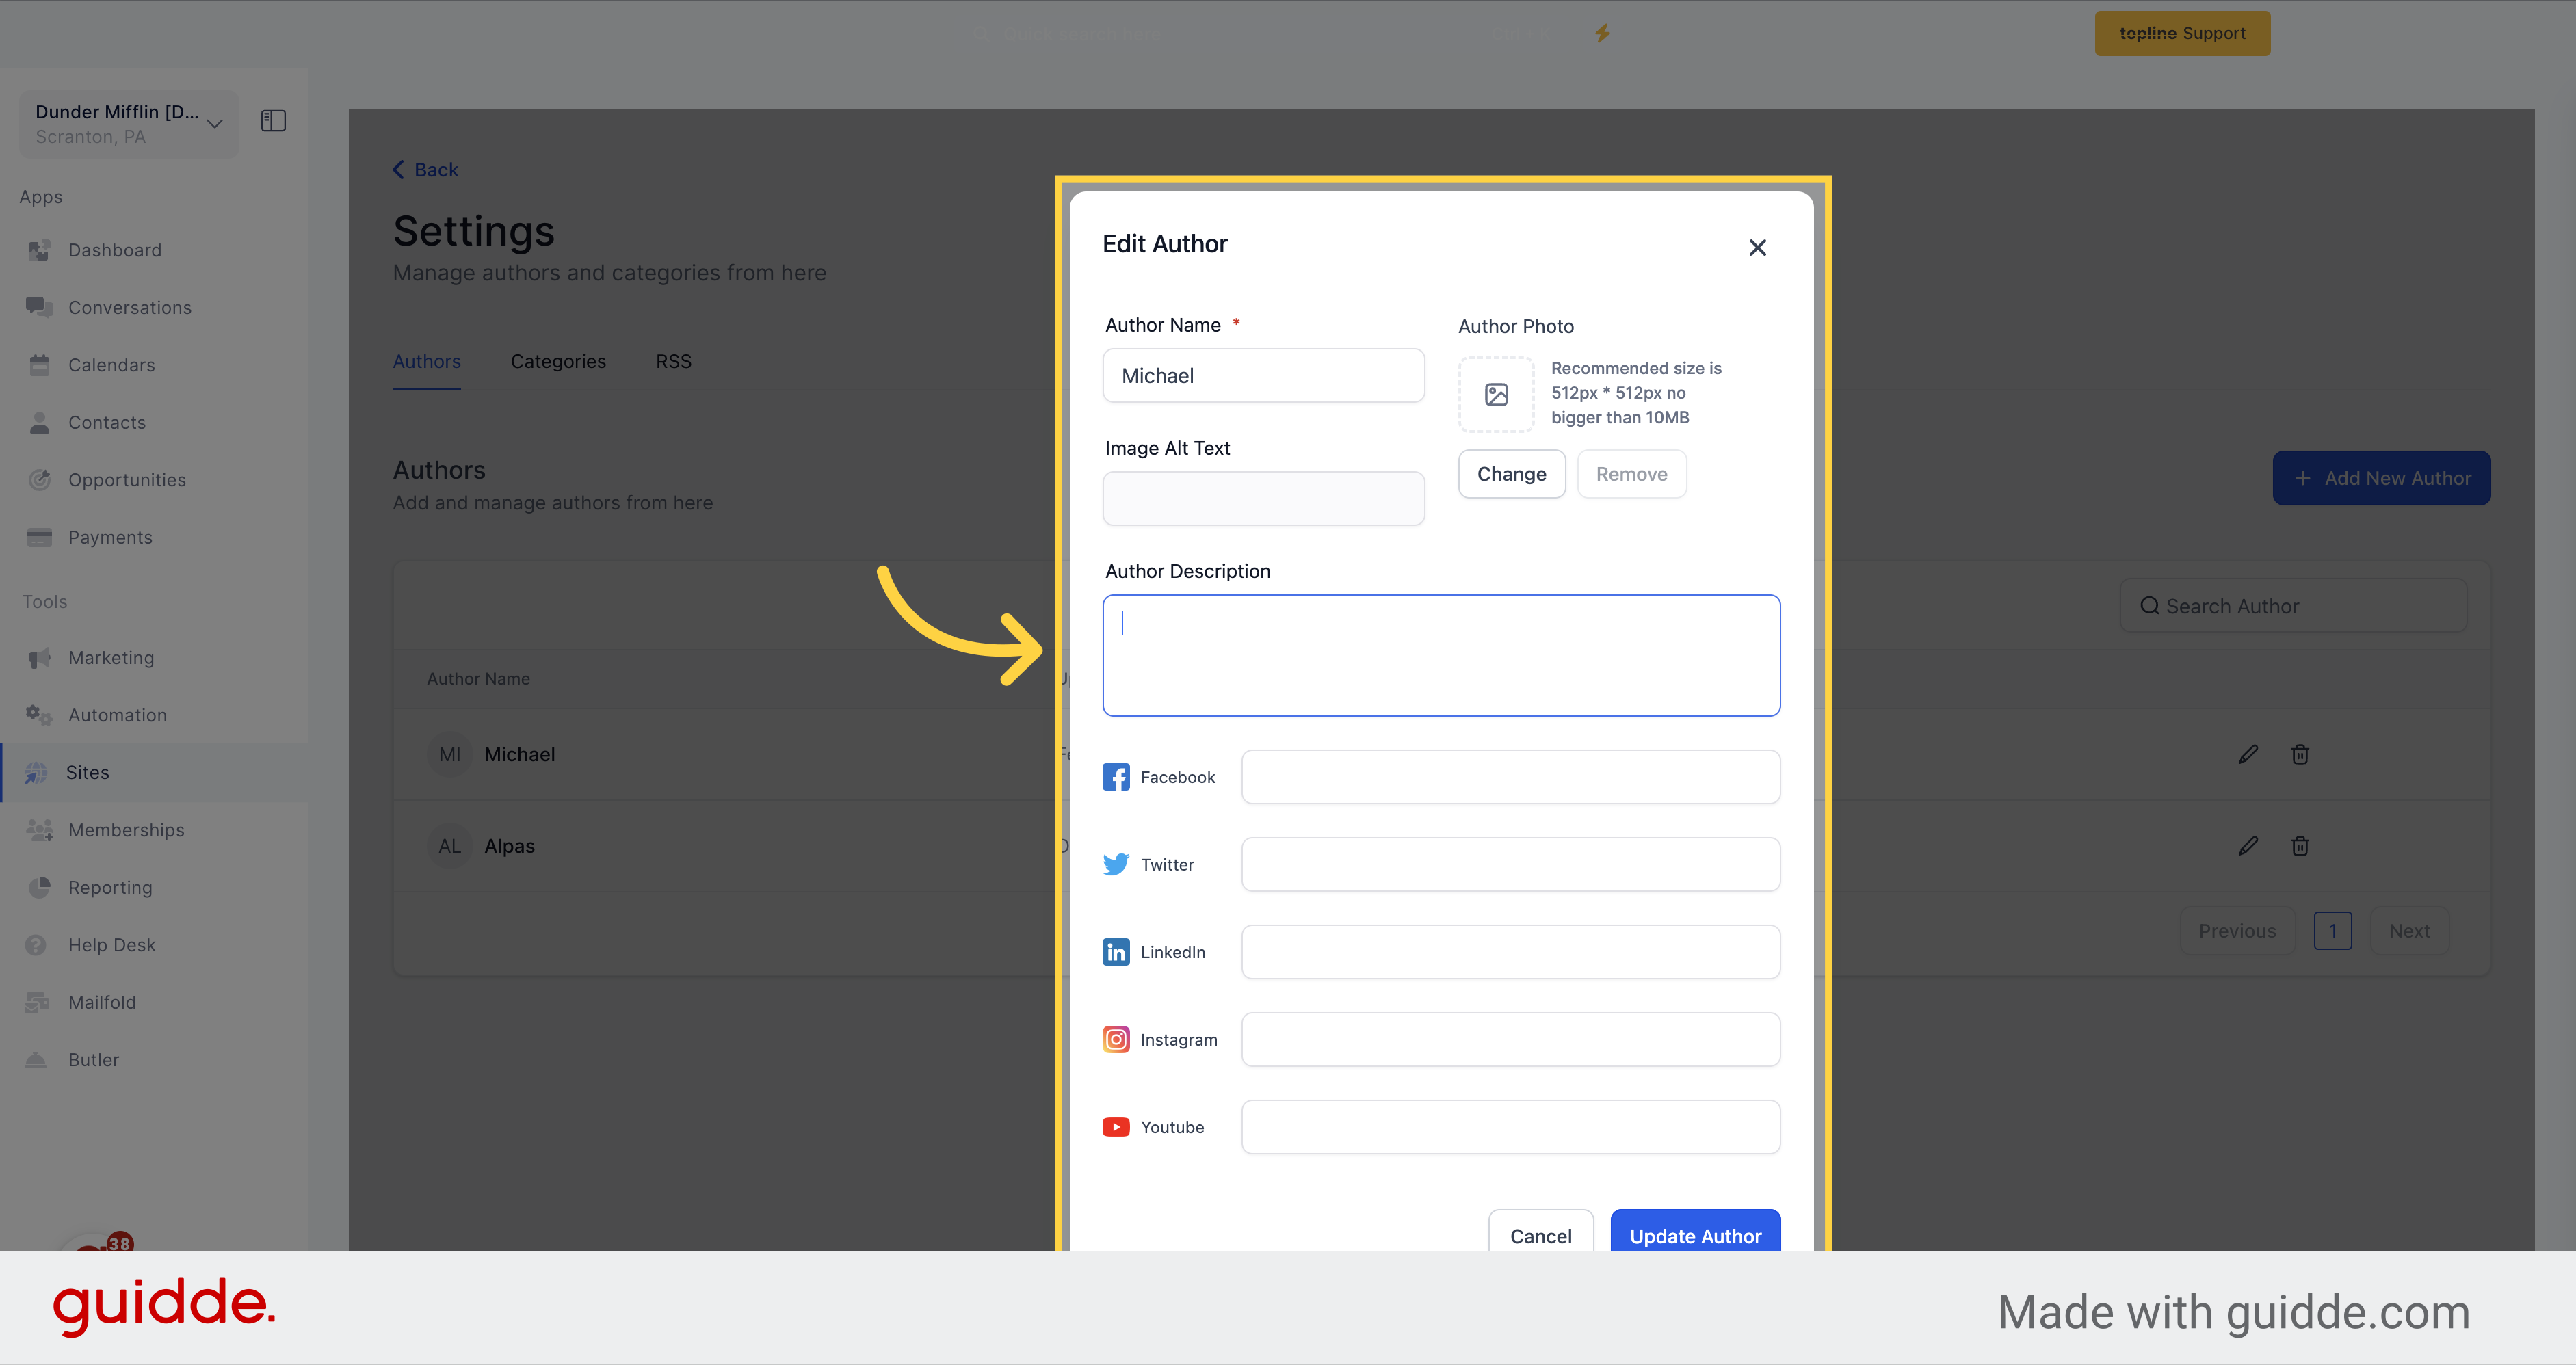
Task: Open Dashboard from the sidebar
Action: (154, 250)
